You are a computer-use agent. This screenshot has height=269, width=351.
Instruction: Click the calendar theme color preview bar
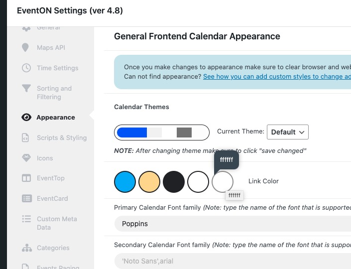click(x=162, y=133)
